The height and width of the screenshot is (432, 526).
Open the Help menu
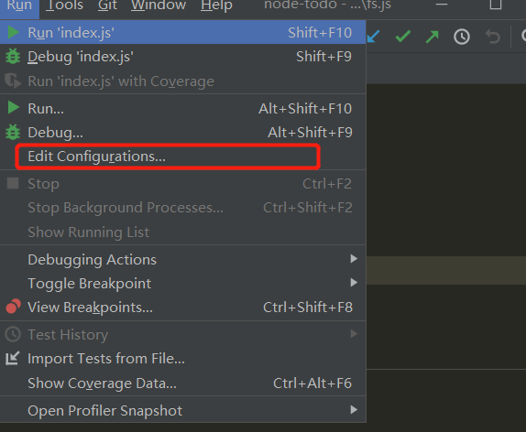[x=216, y=5]
